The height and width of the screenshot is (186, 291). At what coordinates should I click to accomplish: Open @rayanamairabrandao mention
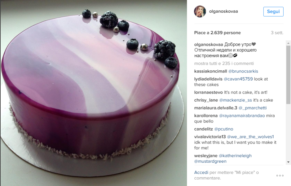coord(242,116)
